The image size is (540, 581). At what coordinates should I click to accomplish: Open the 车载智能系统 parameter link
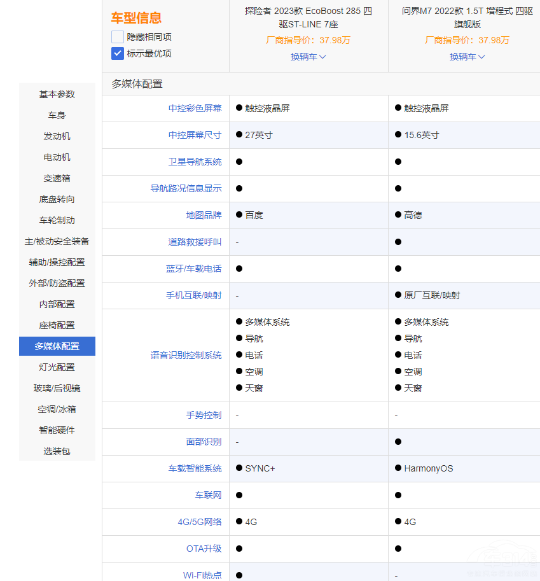[195, 468]
